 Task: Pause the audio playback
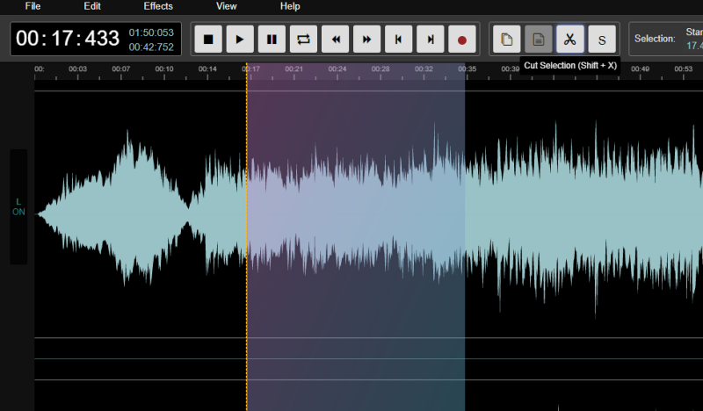[272, 40]
